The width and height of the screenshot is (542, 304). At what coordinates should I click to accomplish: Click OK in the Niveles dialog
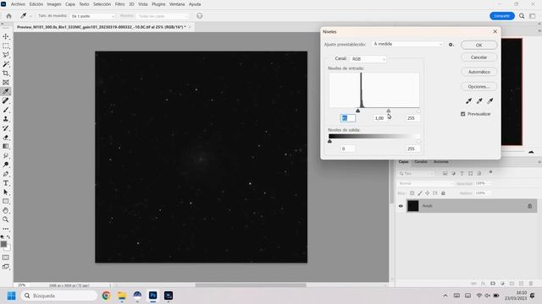coord(479,45)
